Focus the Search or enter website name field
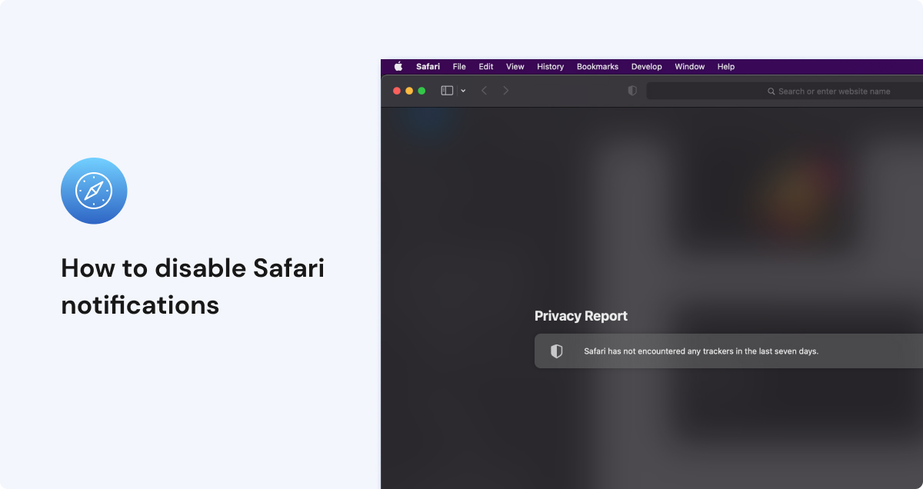Viewport: 923px width, 489px height. coord(785,91)
